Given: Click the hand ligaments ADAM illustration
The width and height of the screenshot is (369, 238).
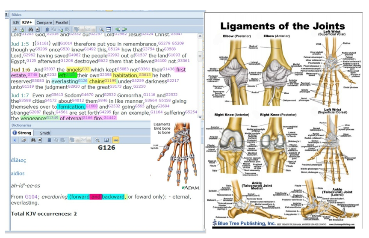Looking at the screenshot, I should tap(175, 155).
